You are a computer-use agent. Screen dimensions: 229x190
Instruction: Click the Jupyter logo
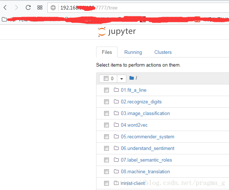(117, 32)
